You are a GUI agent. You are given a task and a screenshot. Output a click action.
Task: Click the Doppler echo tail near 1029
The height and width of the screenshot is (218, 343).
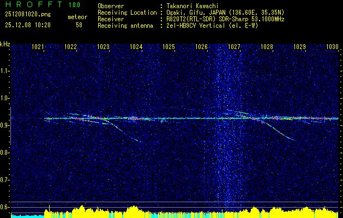[279, 131]
